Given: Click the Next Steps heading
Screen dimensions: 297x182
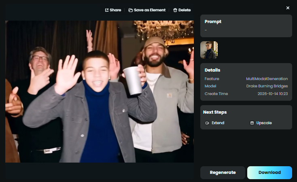Looking at the screenshot, I should click(x=215, y=112).
